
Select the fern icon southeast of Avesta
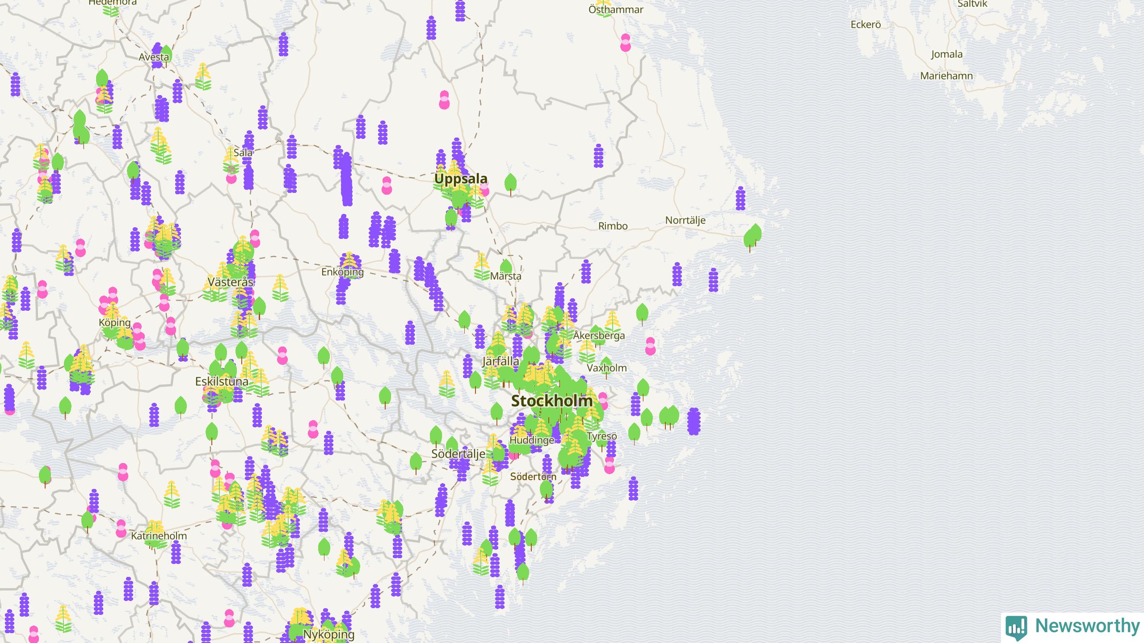click(203, 76)
